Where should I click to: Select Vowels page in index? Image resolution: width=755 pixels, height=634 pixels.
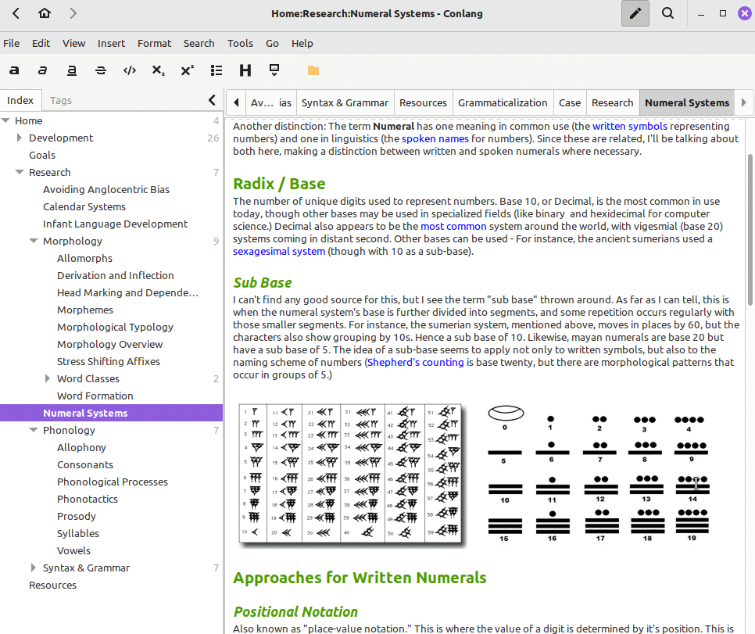[x=73, y=550]
